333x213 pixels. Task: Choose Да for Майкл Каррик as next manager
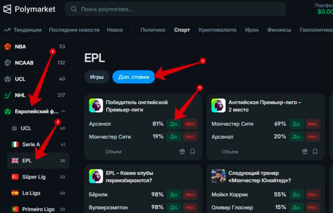[x=296, y=195]
